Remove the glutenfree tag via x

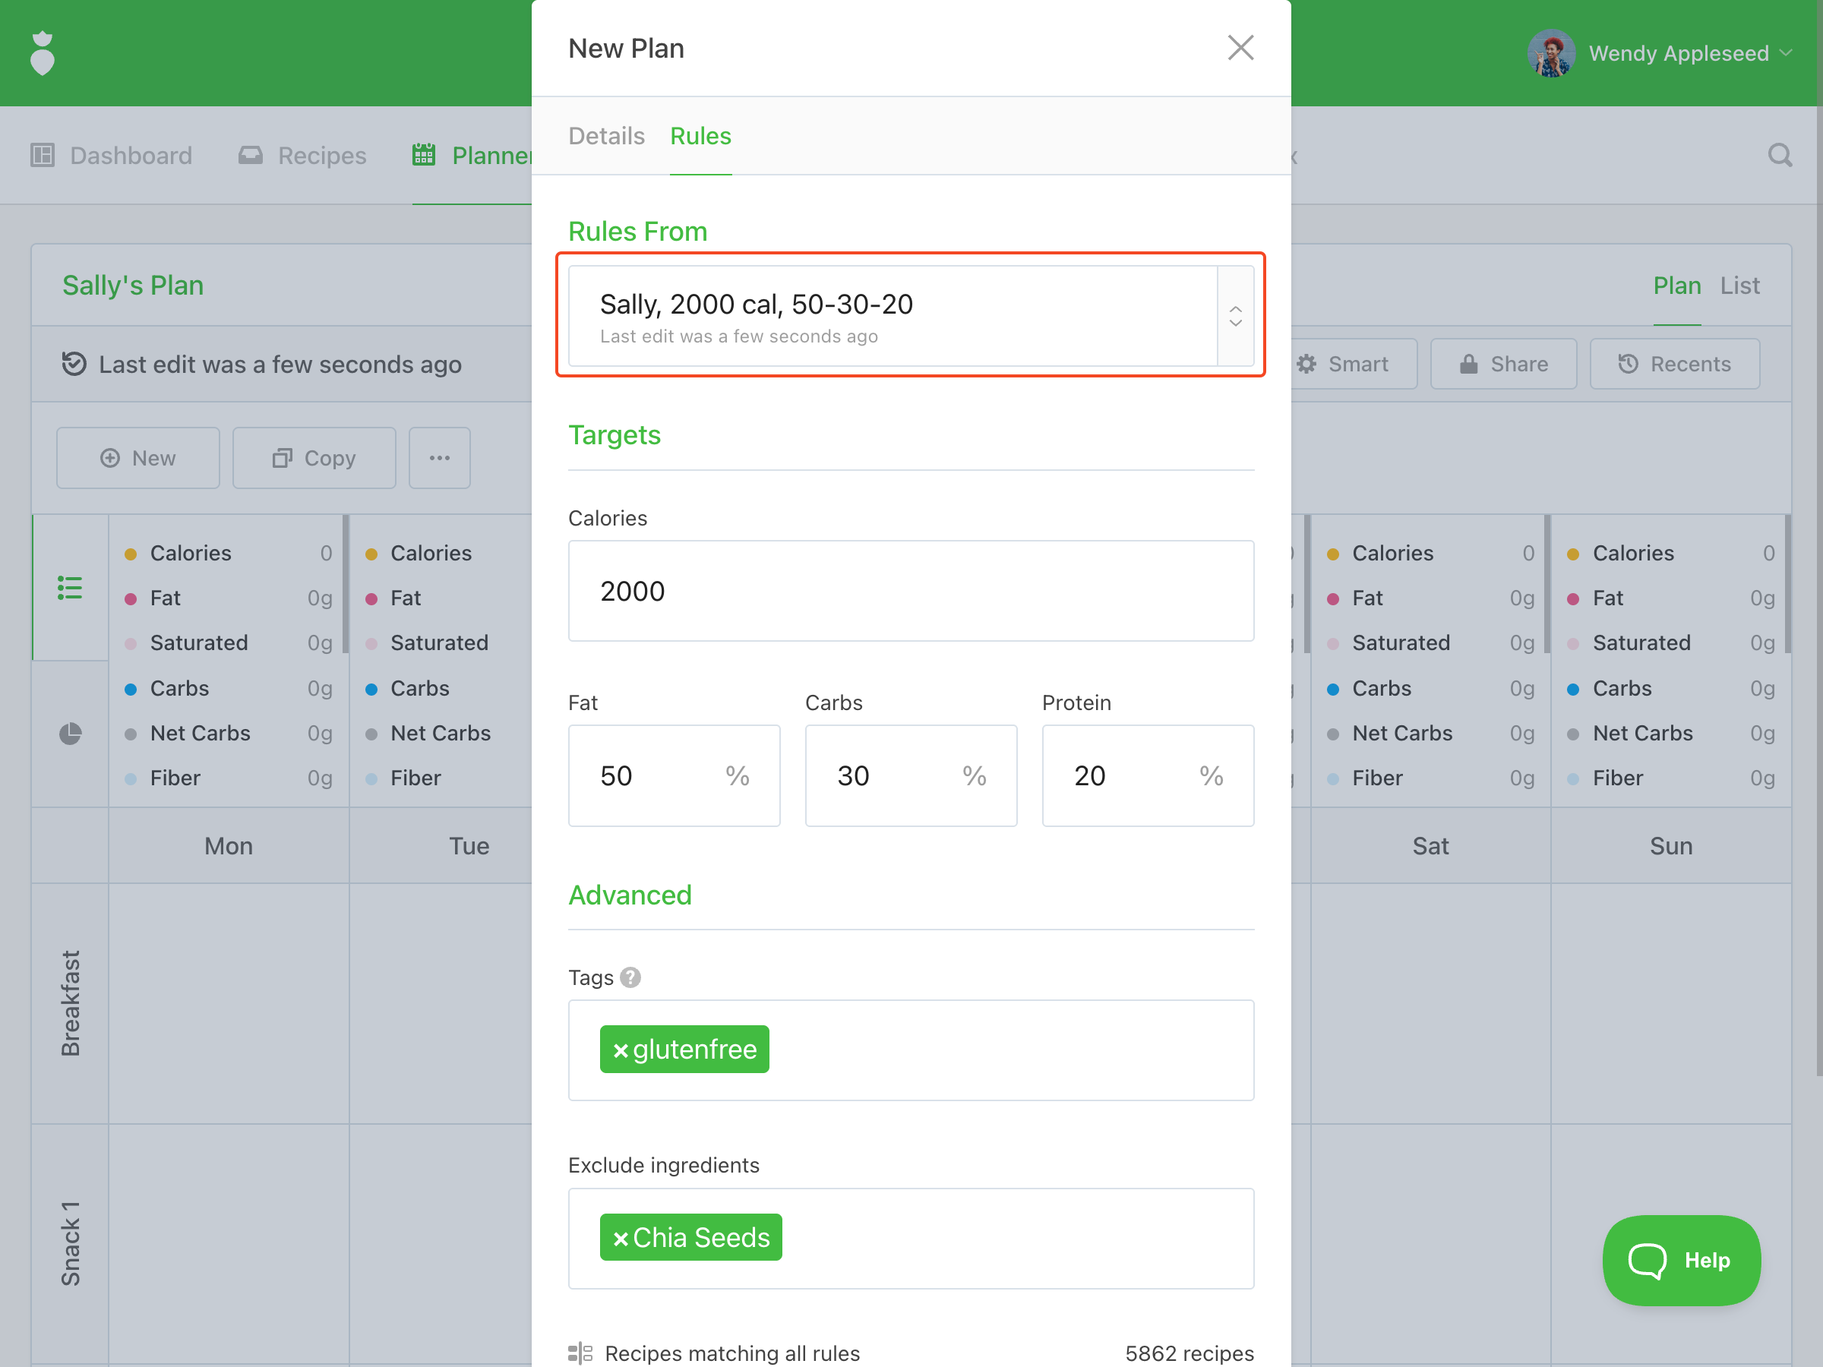point(621,1050)
